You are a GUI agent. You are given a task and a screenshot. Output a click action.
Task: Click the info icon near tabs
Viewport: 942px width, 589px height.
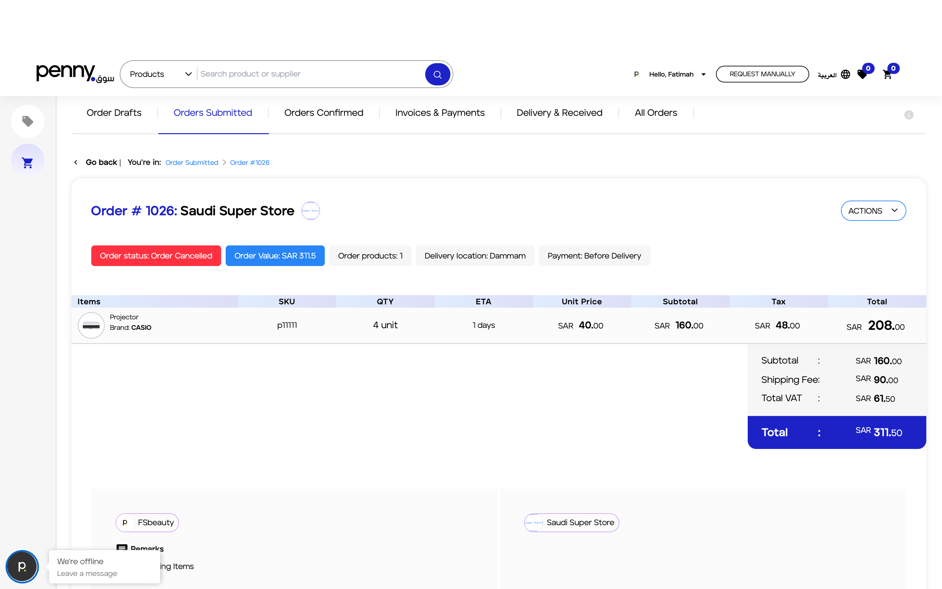click(909, 115)
